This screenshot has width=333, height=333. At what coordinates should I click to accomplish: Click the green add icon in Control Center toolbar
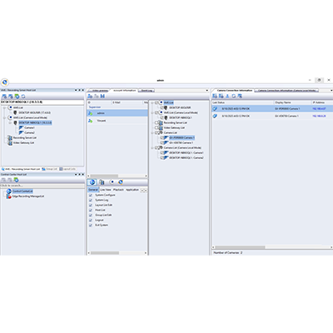17,180
